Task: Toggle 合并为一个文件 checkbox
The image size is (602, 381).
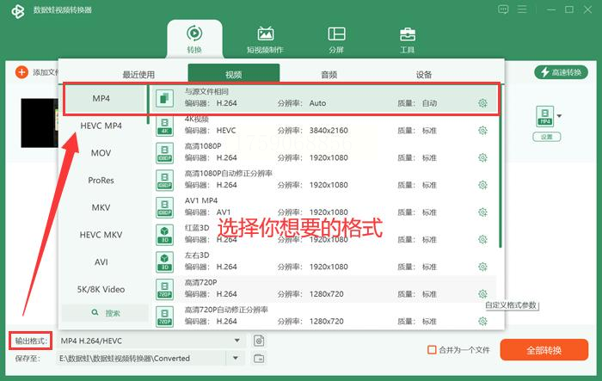Action: 432,350
